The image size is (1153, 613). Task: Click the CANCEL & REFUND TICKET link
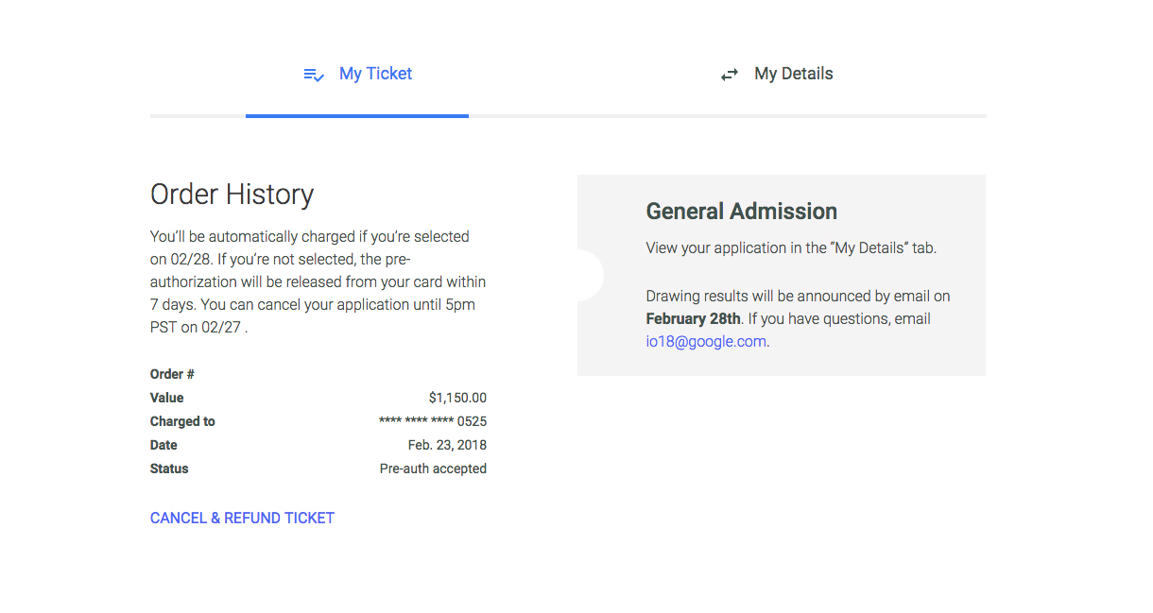[242, 518]
